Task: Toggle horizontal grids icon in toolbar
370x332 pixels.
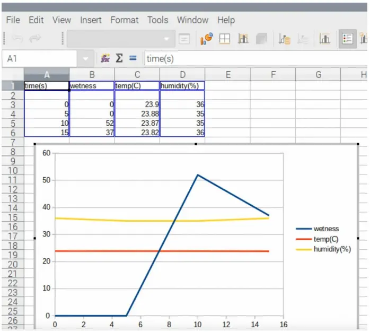Action: pyautogui.click(x=325, y=39)
